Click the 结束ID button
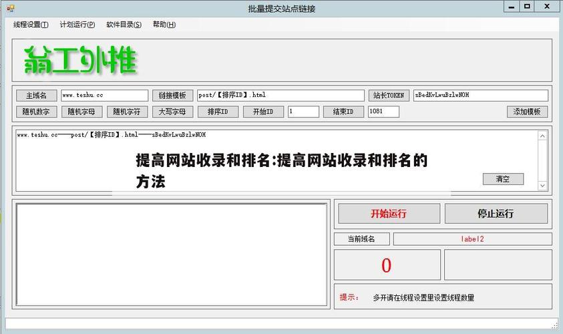The width and height of the screenshot is (563, 334). pyautogui.click(x=343, y=112)
